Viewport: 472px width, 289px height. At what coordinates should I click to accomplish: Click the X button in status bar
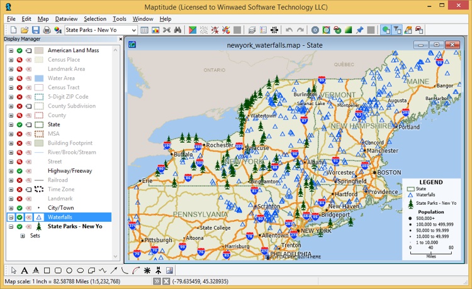pyautogui.click(x=166, y=281)
